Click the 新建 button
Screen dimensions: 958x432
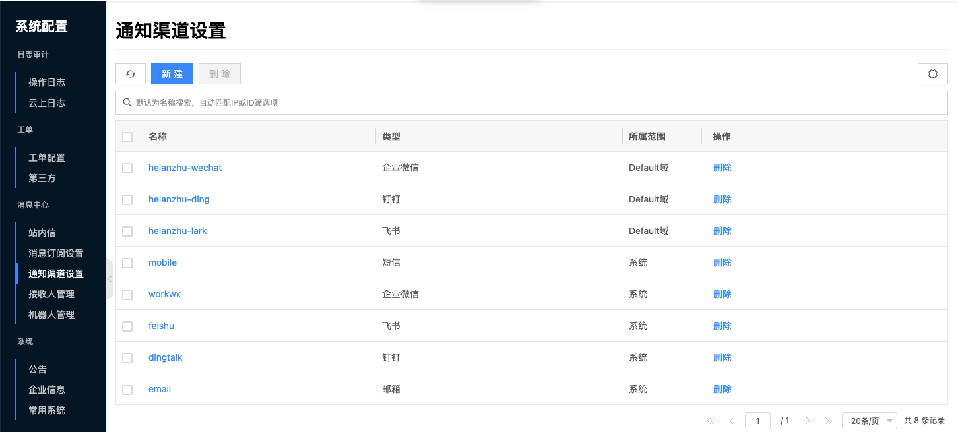[172, 74]
